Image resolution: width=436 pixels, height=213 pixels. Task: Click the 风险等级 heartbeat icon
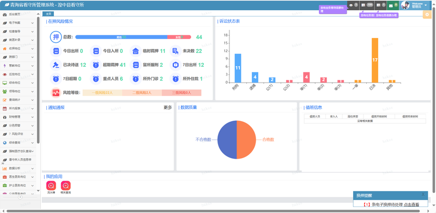(x=56, y=92)
